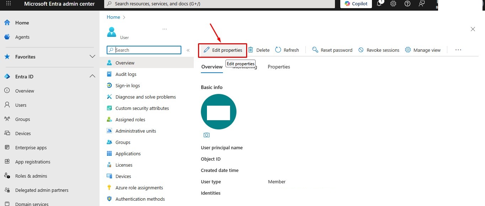Open Sign-in logs in the user menu

[x=128, y=85]
